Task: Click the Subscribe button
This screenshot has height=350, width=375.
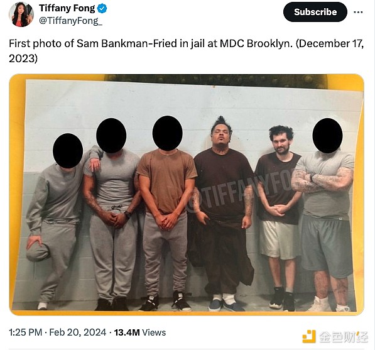Action: pyautogui.click(x=315, y=12)
